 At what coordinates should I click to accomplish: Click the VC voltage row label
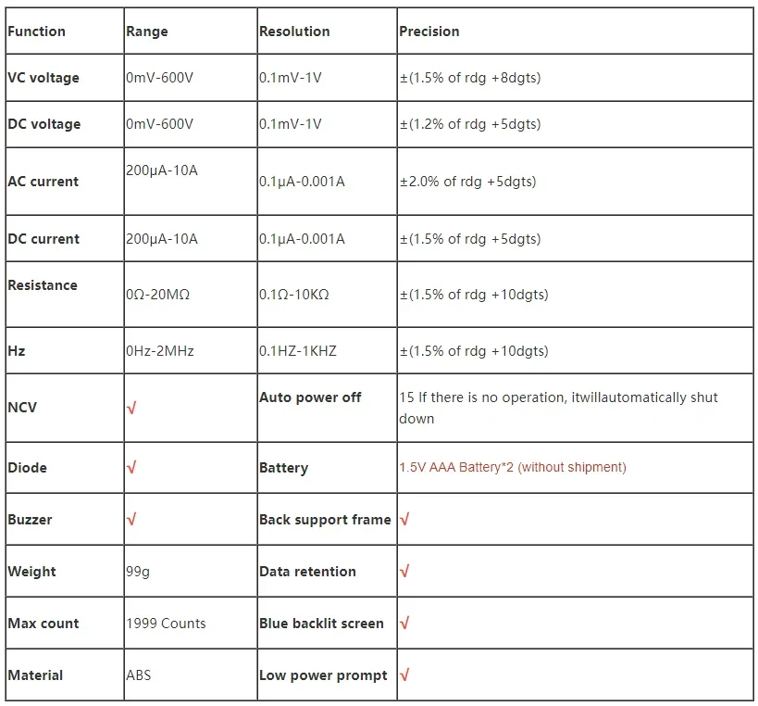point(43,78)
